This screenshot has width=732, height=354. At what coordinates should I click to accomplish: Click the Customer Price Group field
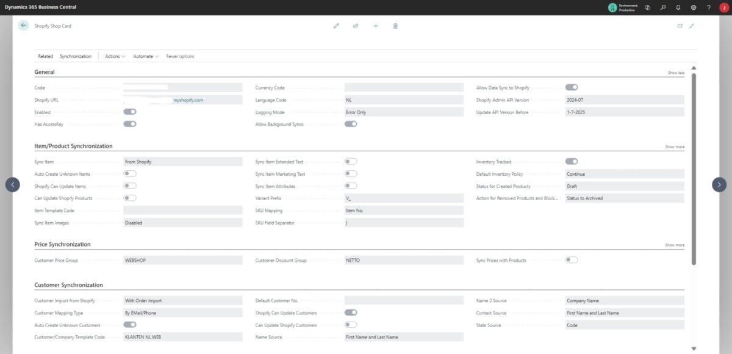tap(183, 260)
